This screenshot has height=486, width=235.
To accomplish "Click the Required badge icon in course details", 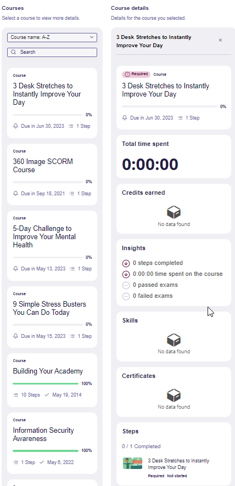I will (x=127, y=75).
